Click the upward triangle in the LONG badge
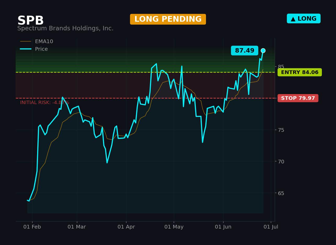This screenshot has width=336, height=245. [293, 19]
